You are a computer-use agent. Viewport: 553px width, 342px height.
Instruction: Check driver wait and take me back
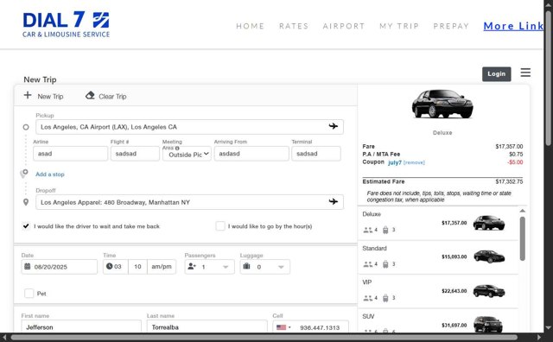pyautogui.click(x=26, y=226)
